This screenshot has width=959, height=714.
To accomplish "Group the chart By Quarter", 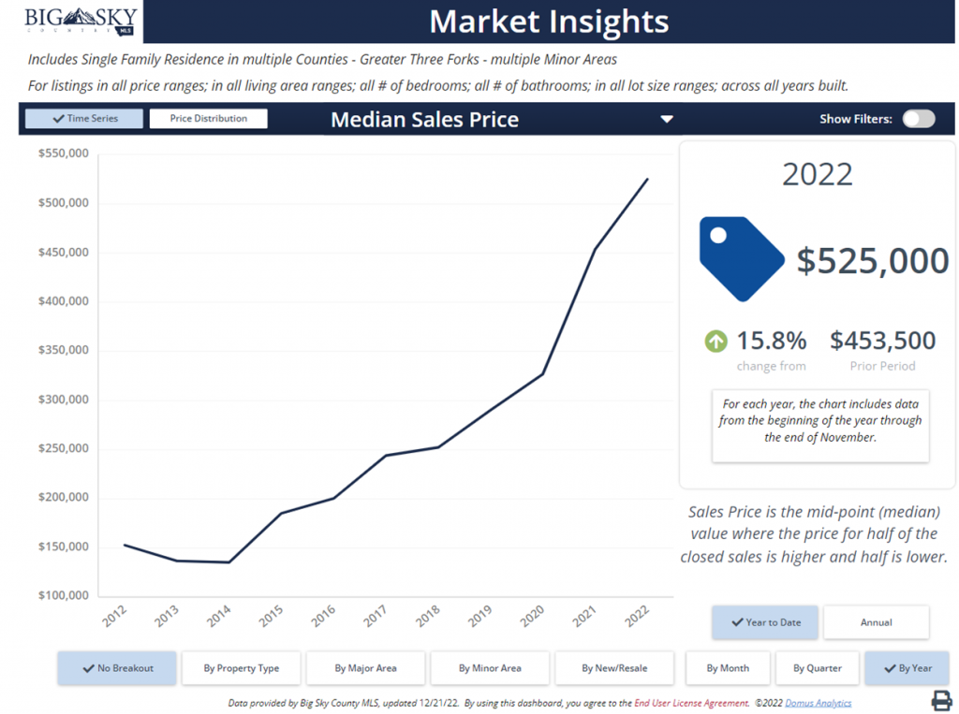I will 817,668.
